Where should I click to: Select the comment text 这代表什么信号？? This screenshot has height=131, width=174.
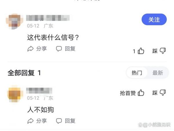point(53,37)
